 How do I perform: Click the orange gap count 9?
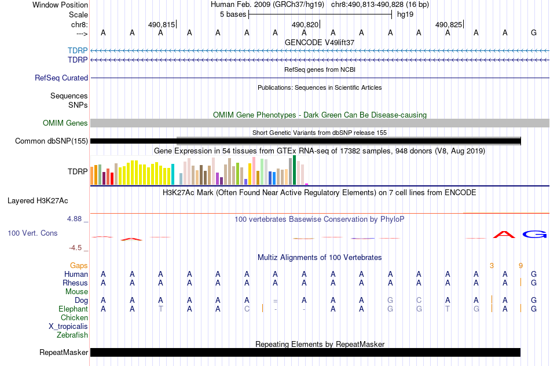(520, 266)
